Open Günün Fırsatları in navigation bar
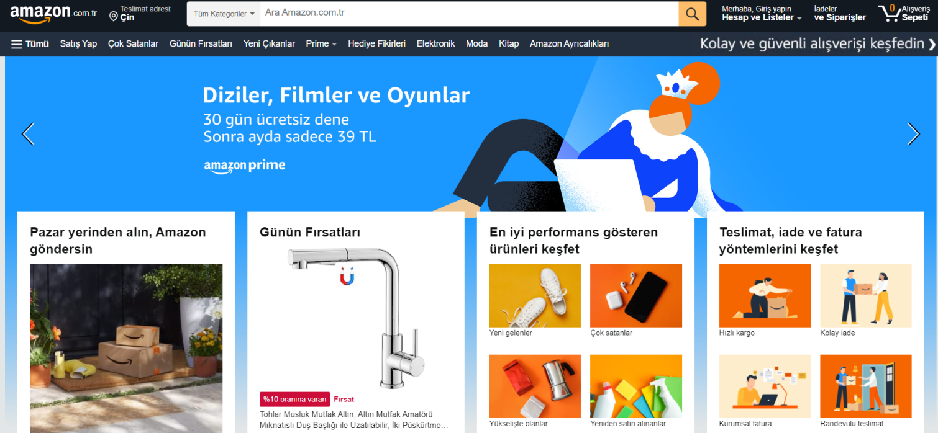The image size is (938, 433). pos(201,43)
